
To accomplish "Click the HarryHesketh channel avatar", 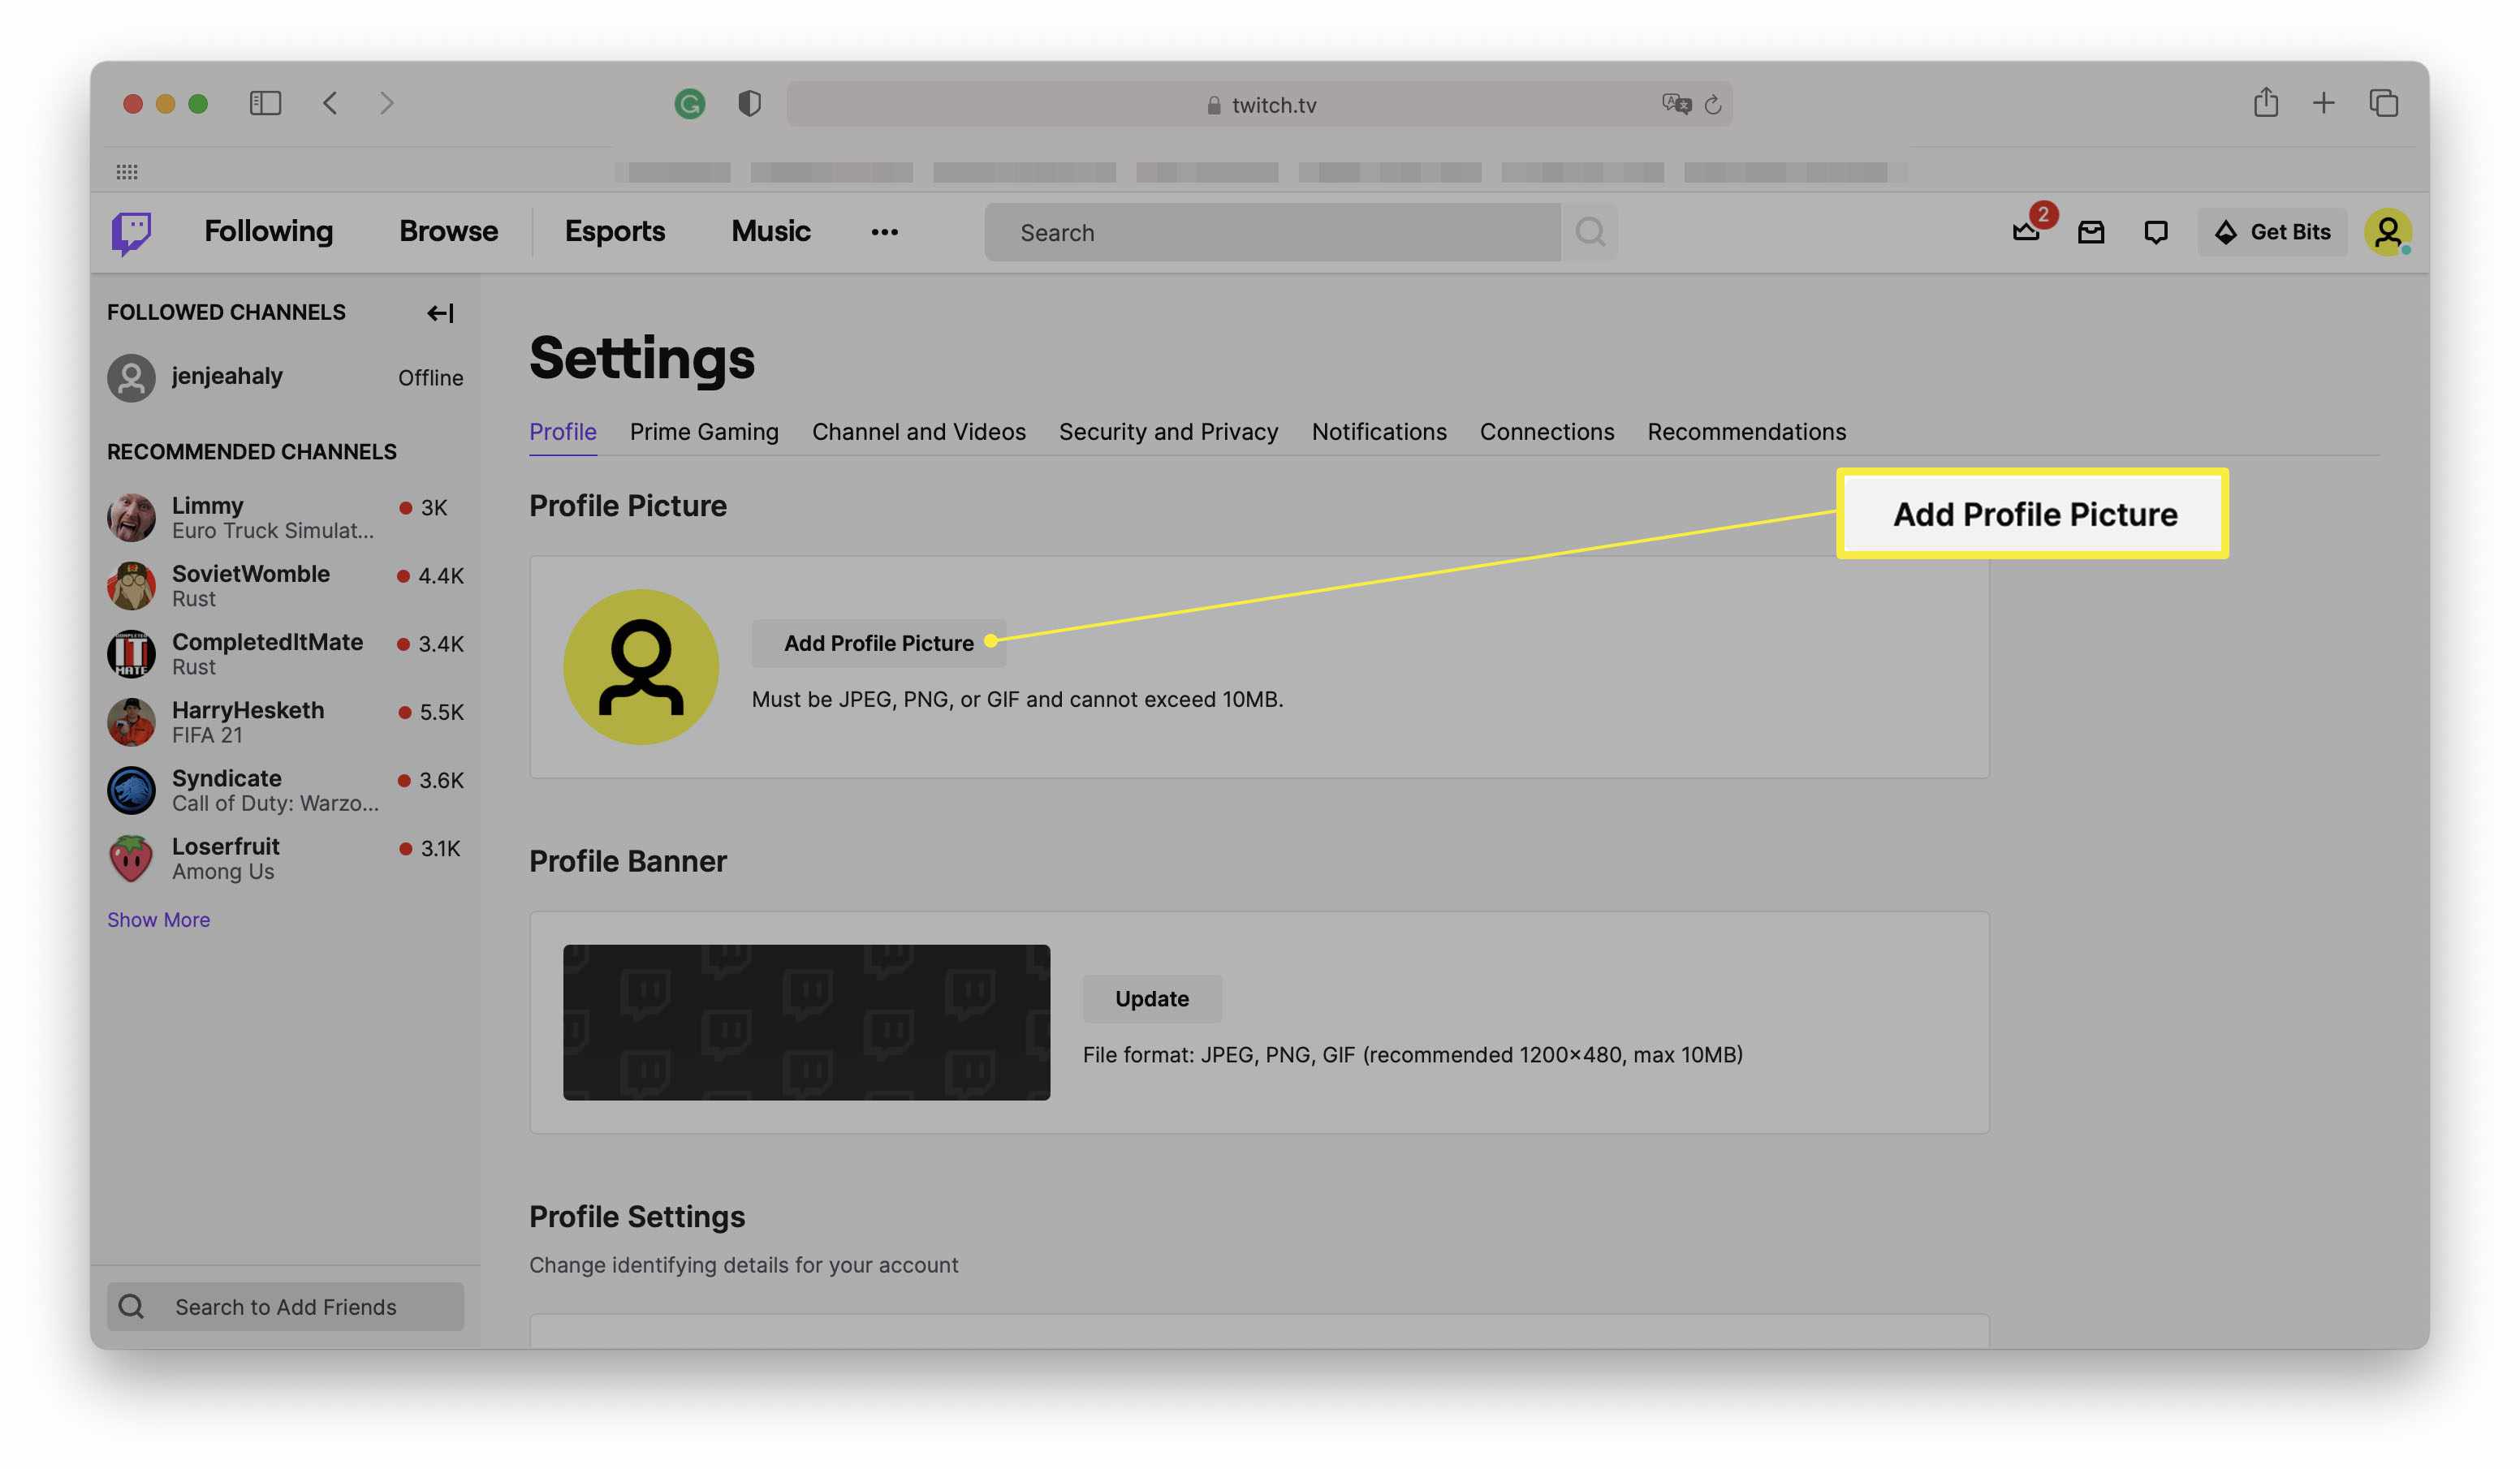I will pos(131,722).
